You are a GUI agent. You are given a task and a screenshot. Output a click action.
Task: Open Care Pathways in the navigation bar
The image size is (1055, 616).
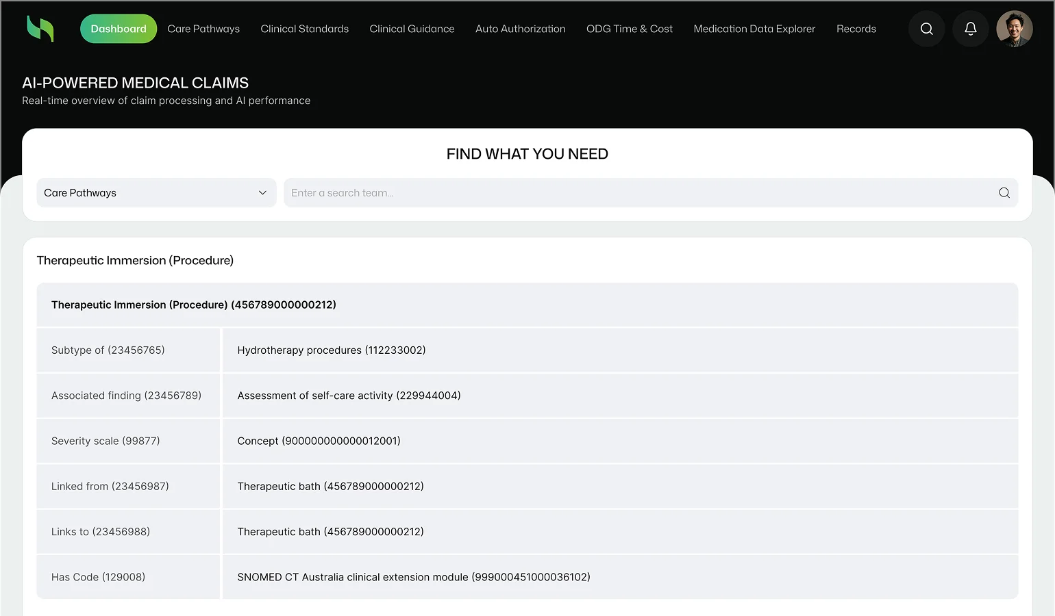coord(203,29)
